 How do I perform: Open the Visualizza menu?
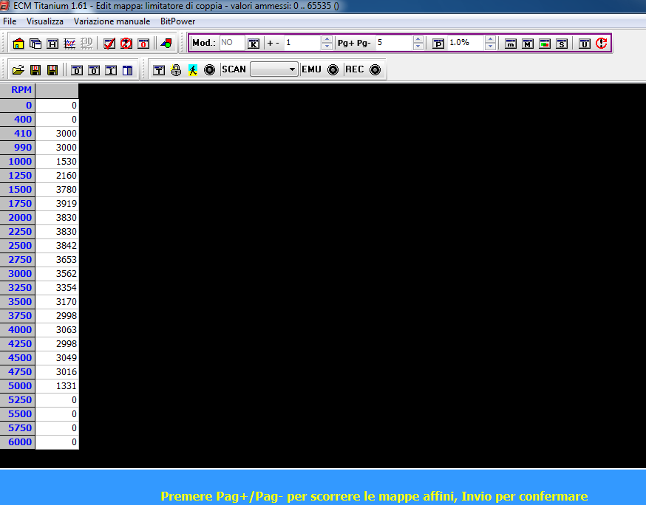(x=45, y=21)
